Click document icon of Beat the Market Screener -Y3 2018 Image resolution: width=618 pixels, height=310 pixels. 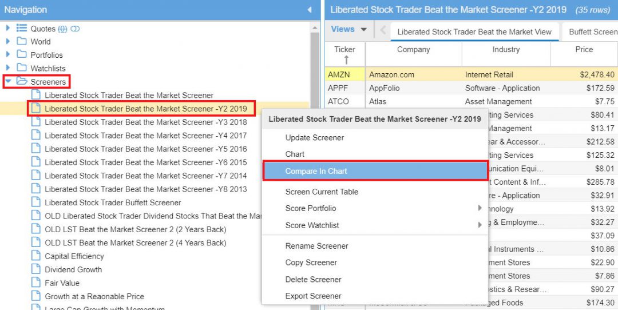36,122
